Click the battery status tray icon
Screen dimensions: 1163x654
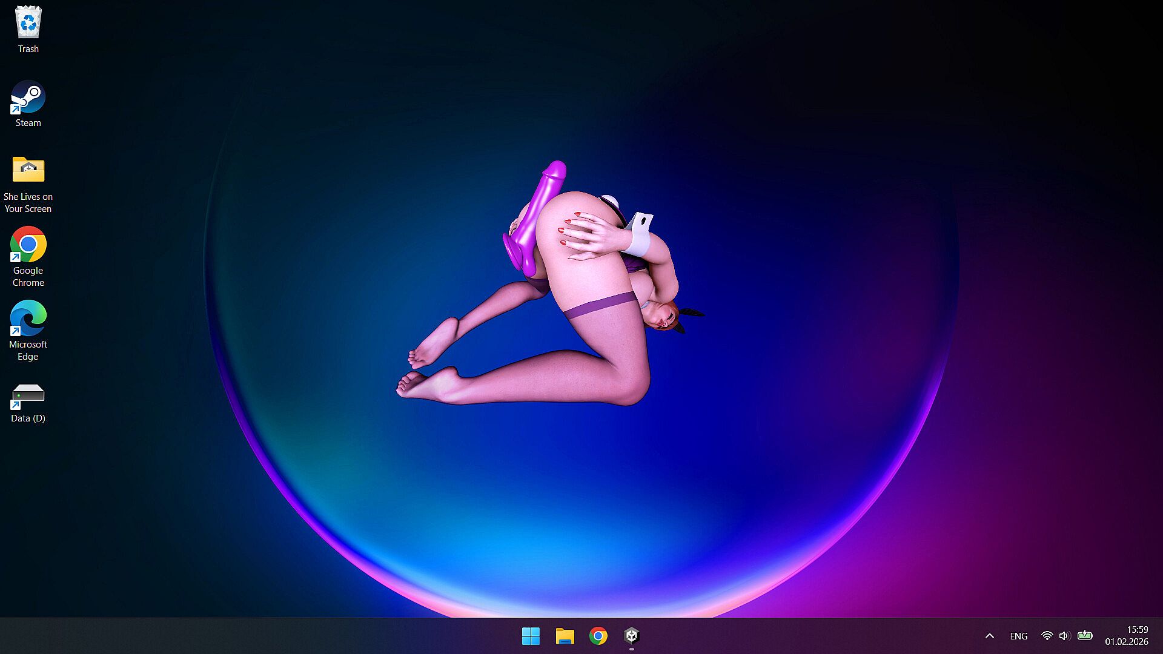(1085, 636)
